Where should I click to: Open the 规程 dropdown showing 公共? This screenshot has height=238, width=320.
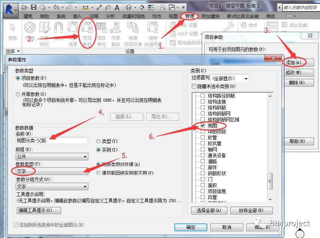(x=52, y=157)
